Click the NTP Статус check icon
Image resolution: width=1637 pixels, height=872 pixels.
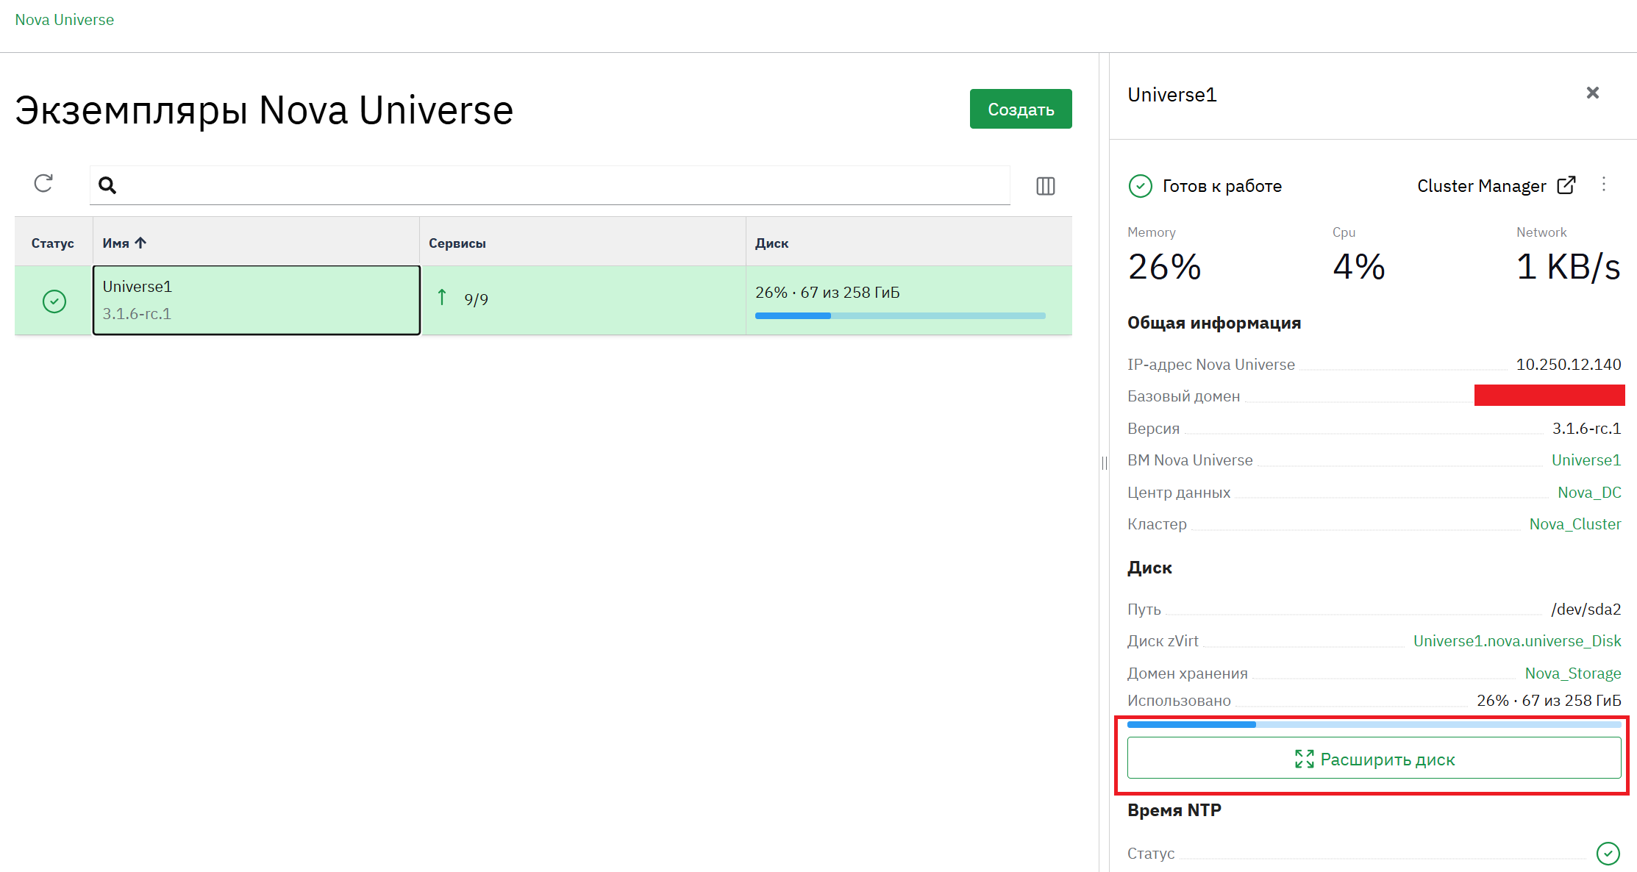point(1608,854)
